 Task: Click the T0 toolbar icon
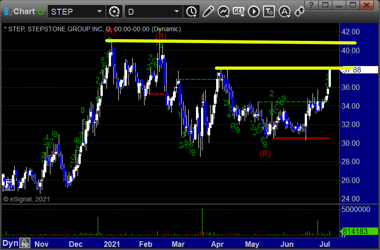[x=269, y=11]
